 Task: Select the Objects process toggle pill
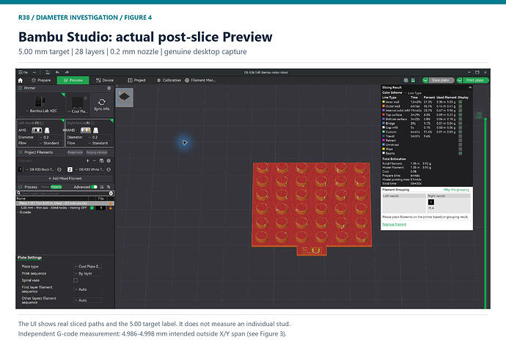coord(56,187)
